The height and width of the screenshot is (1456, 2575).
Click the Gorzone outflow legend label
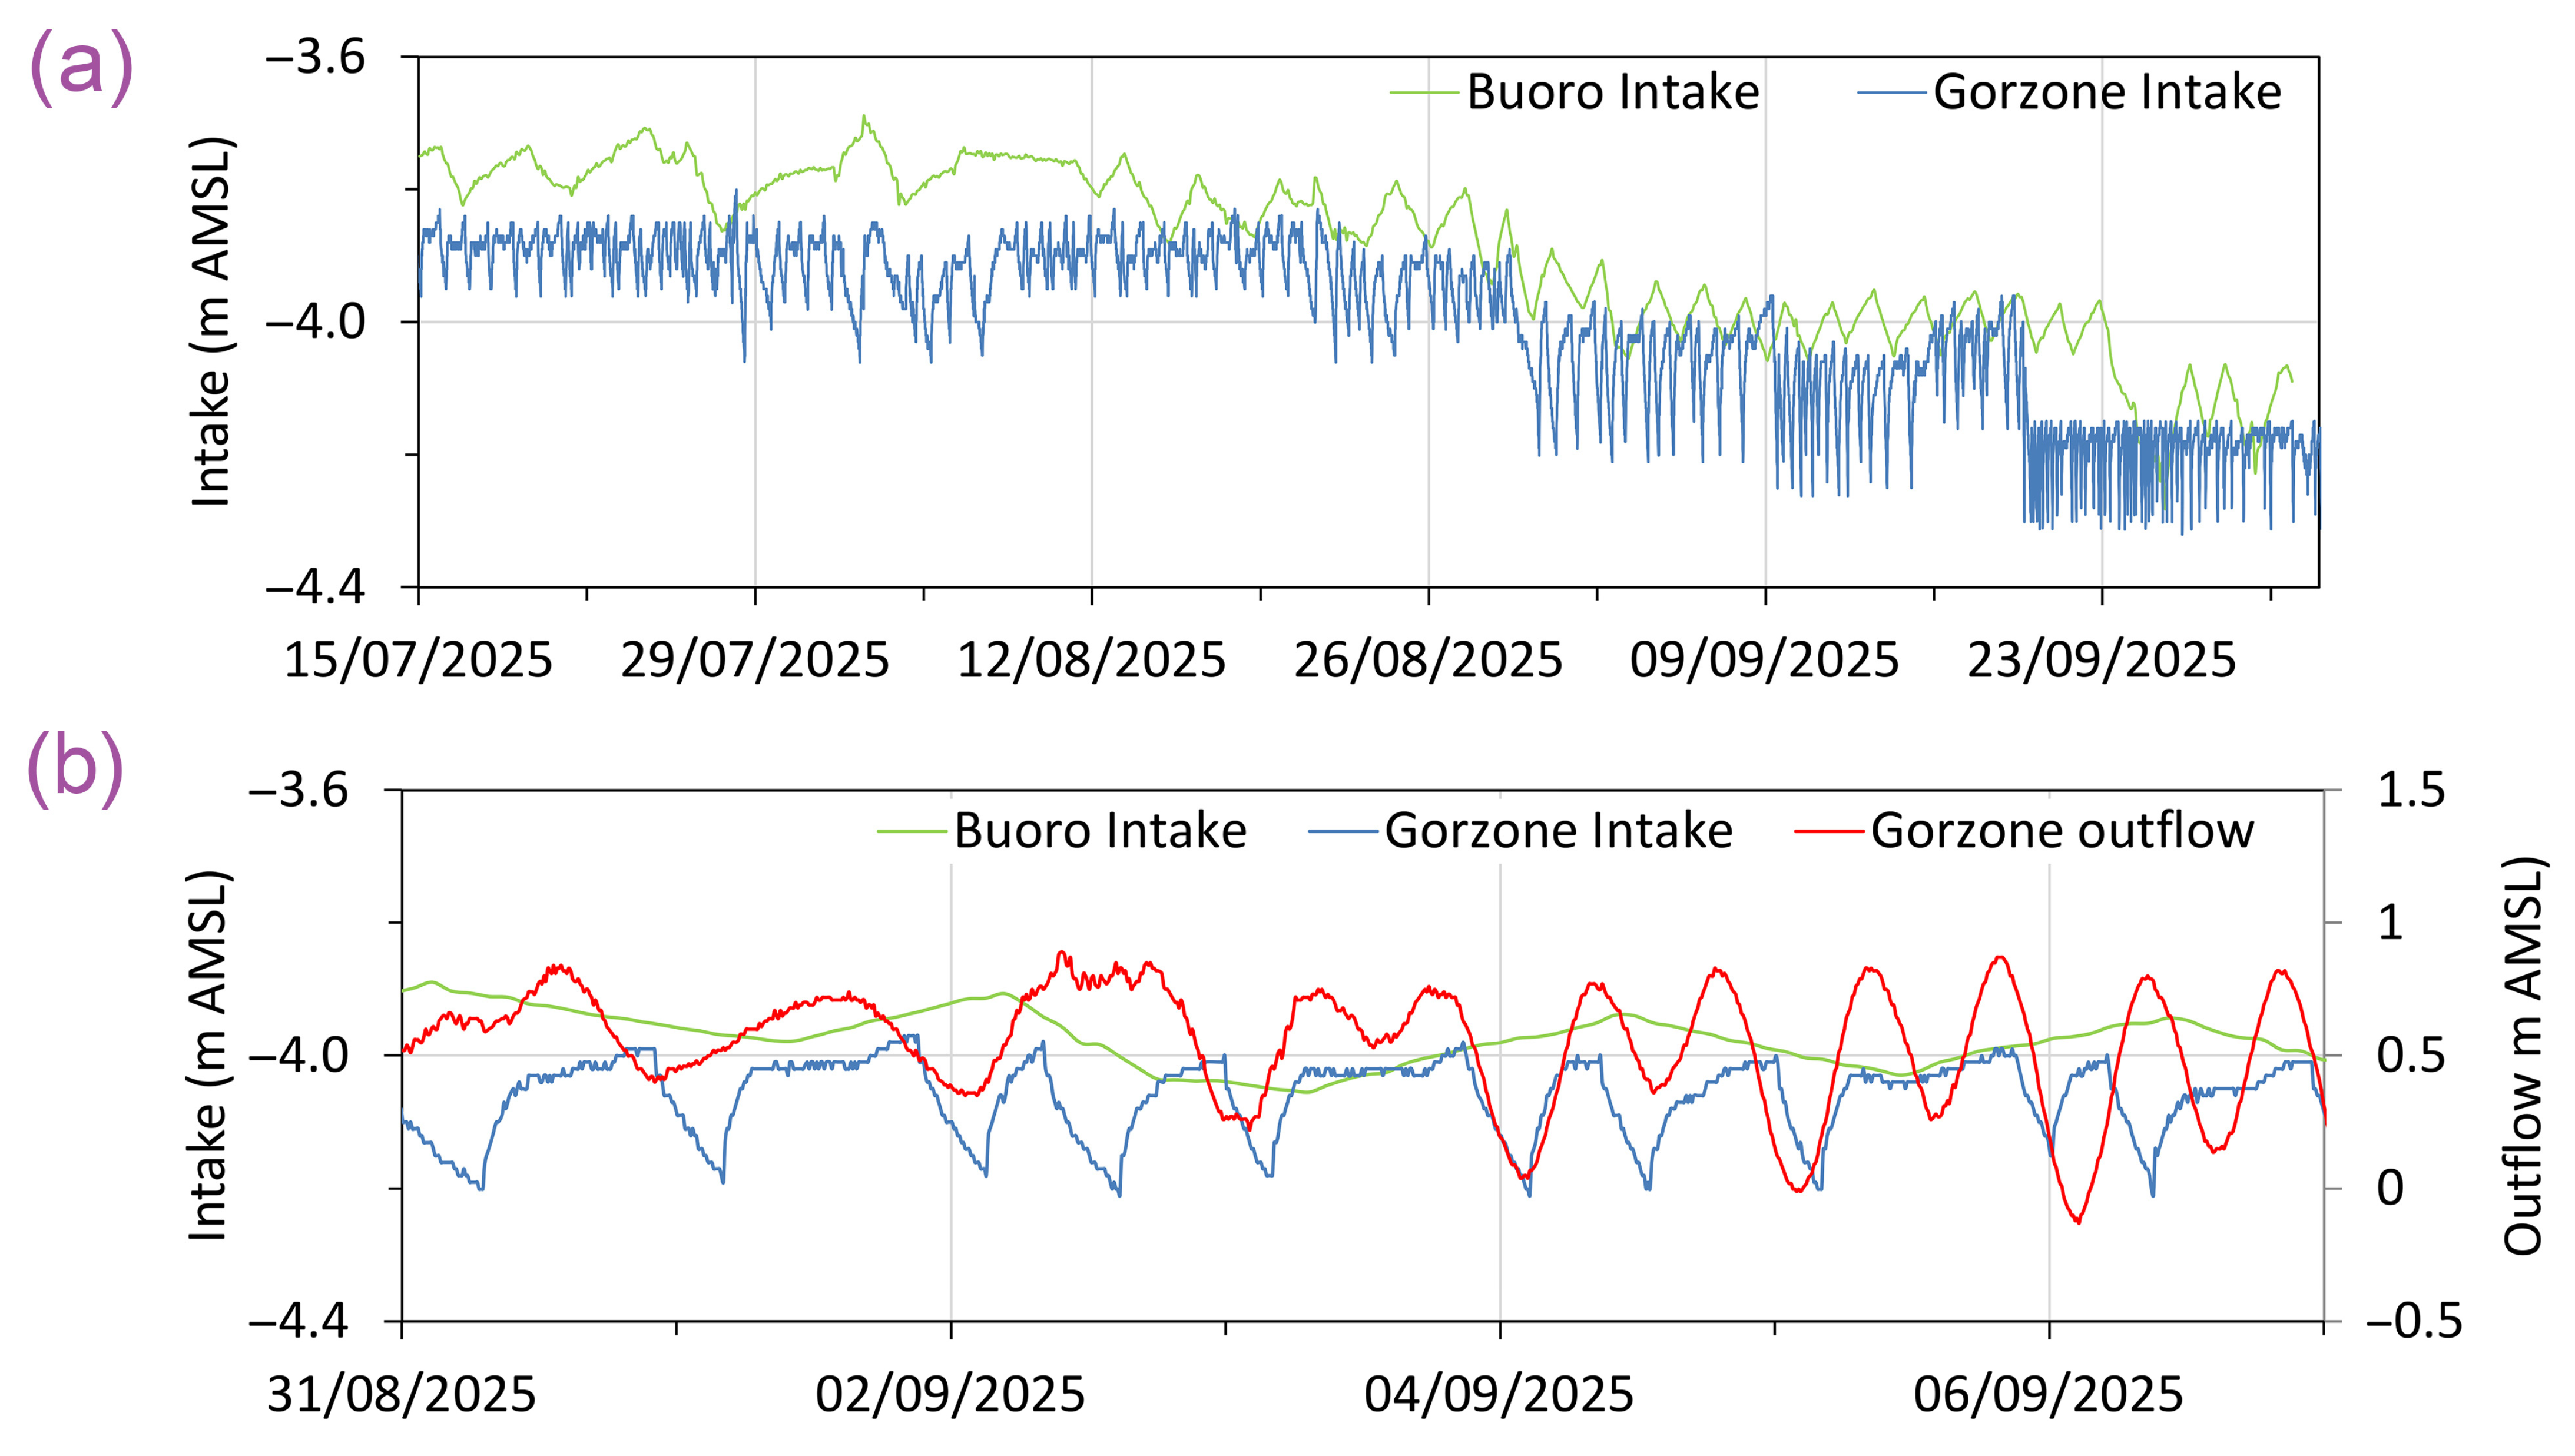(2062, 831)
